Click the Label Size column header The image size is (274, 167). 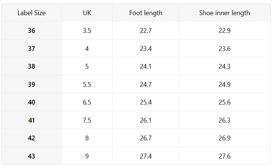(x=32, y=13)
